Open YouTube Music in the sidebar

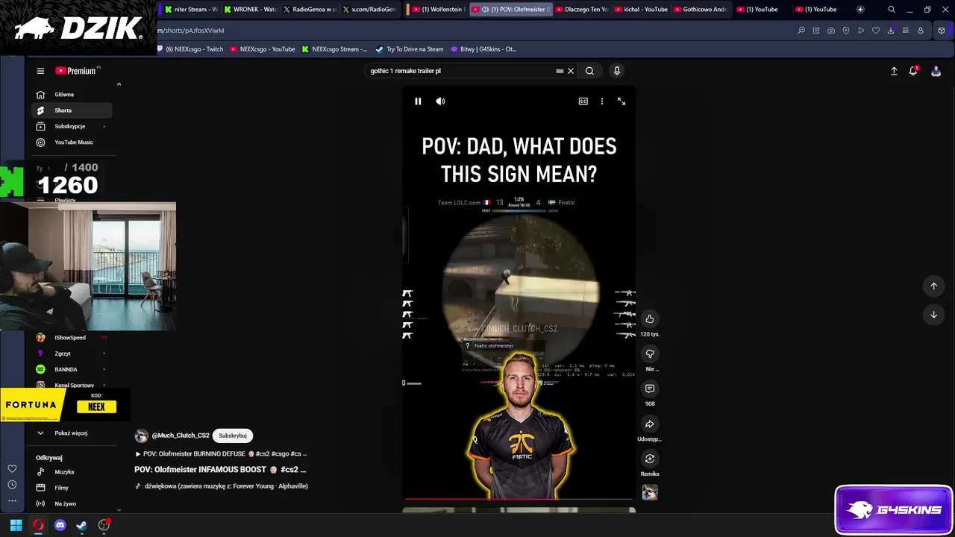coord(72,142)
